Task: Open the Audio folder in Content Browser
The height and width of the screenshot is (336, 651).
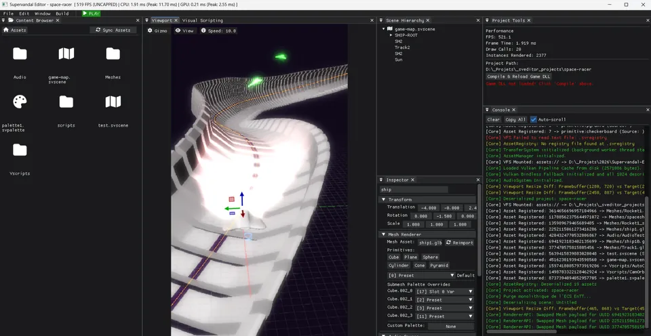Action: (x=20, y=54)
